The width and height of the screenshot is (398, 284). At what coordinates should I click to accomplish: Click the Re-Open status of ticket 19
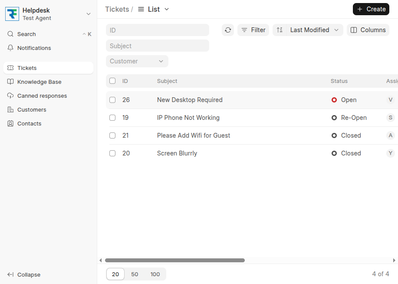point(349,118)
